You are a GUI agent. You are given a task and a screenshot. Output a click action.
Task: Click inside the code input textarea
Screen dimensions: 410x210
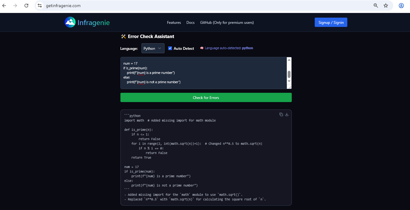204,73
